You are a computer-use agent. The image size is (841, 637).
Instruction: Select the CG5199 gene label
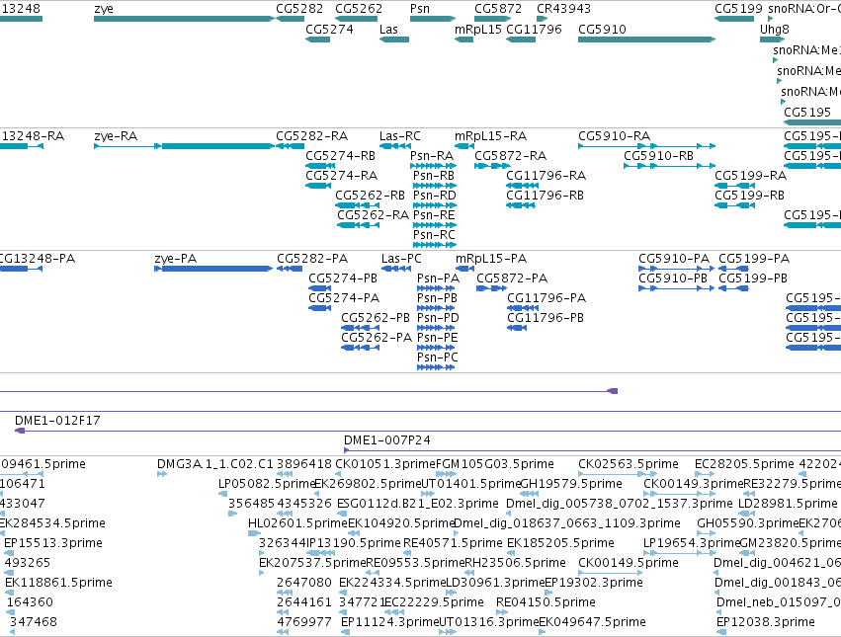point(738,9)
